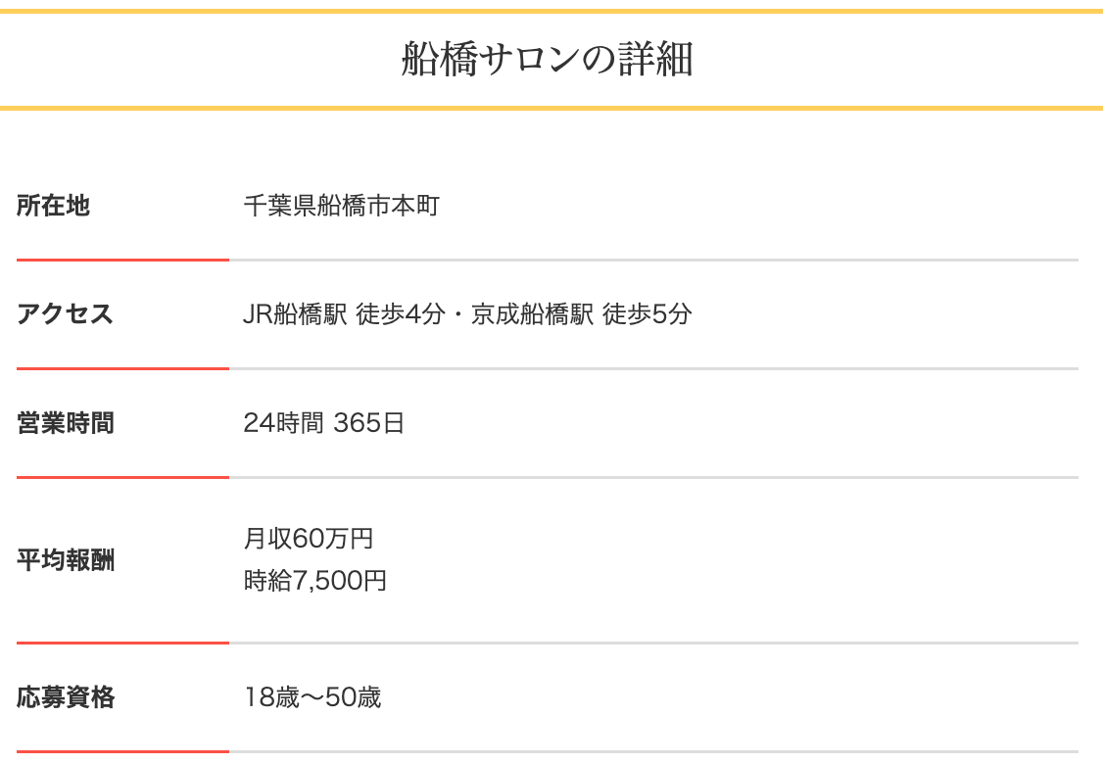Click the 船橋サロンの詳細 heading

click(548, 60)
